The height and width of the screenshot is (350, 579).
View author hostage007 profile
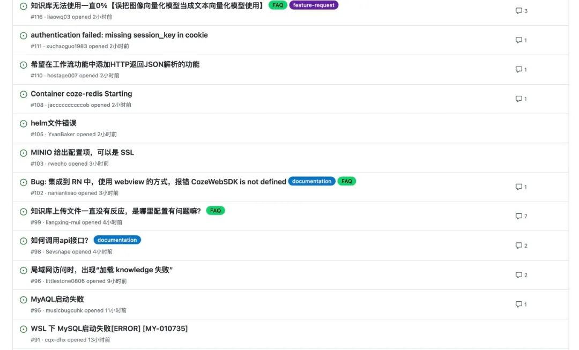pyautogui.click(x=62, y=76)
